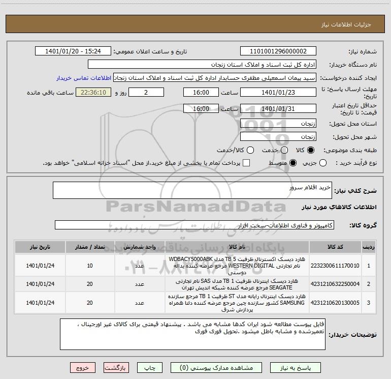Click the گروه کالا field کامپیوتر و فناوری اطلاعات
Image resolution: width=391 pixels, height=379 pixels.
coord(194,225)
